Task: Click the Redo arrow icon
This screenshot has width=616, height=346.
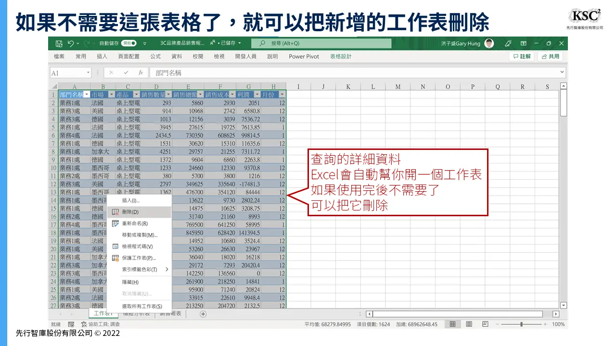Action: [86, 43]
